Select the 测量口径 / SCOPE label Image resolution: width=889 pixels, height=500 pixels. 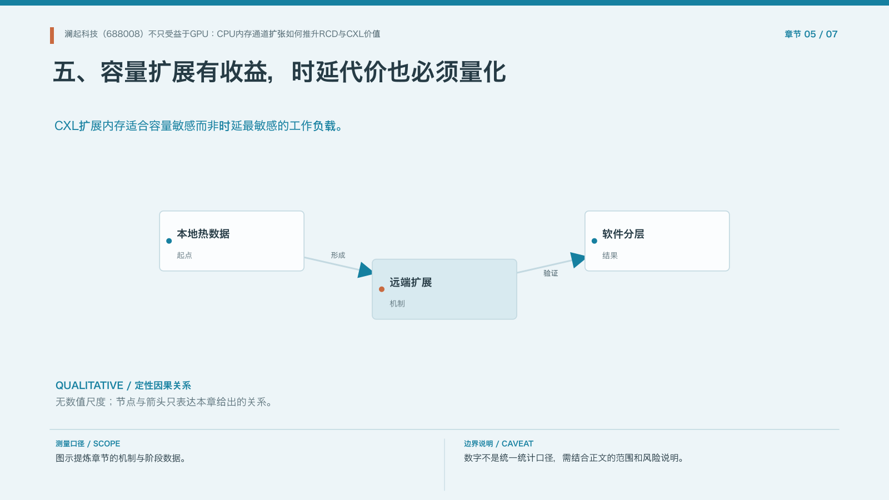click(x=88, y=444)
